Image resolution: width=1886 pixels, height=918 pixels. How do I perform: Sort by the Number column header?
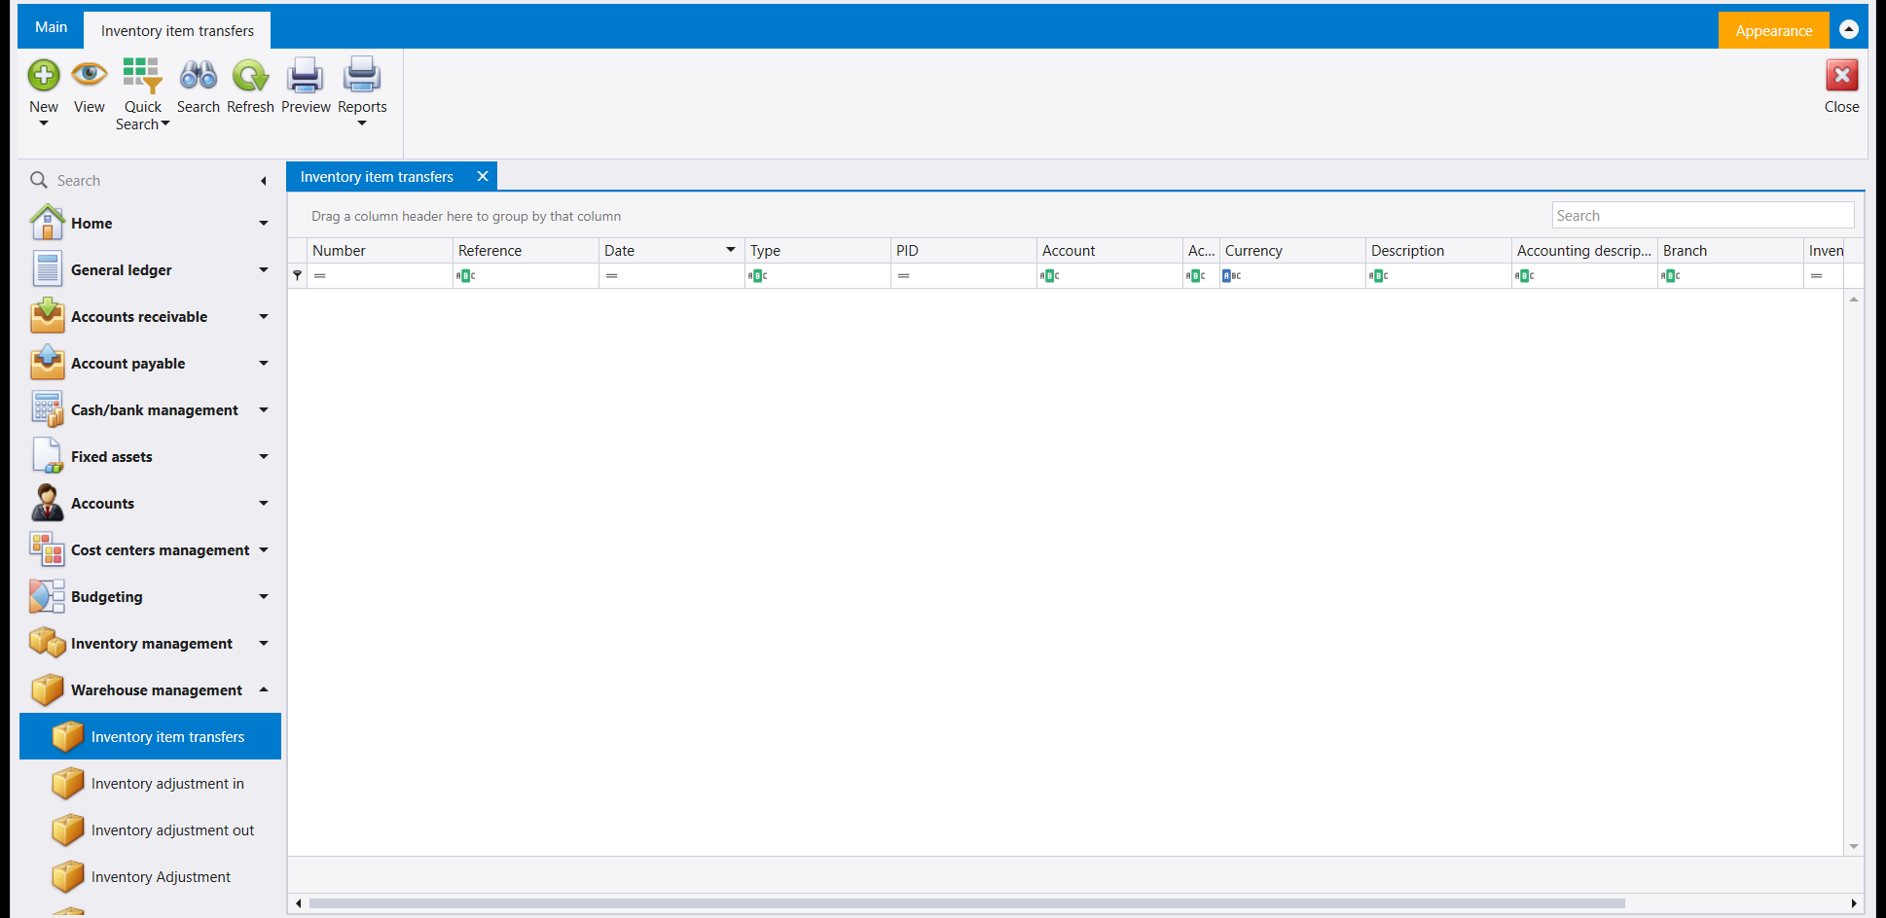[380, 250]
